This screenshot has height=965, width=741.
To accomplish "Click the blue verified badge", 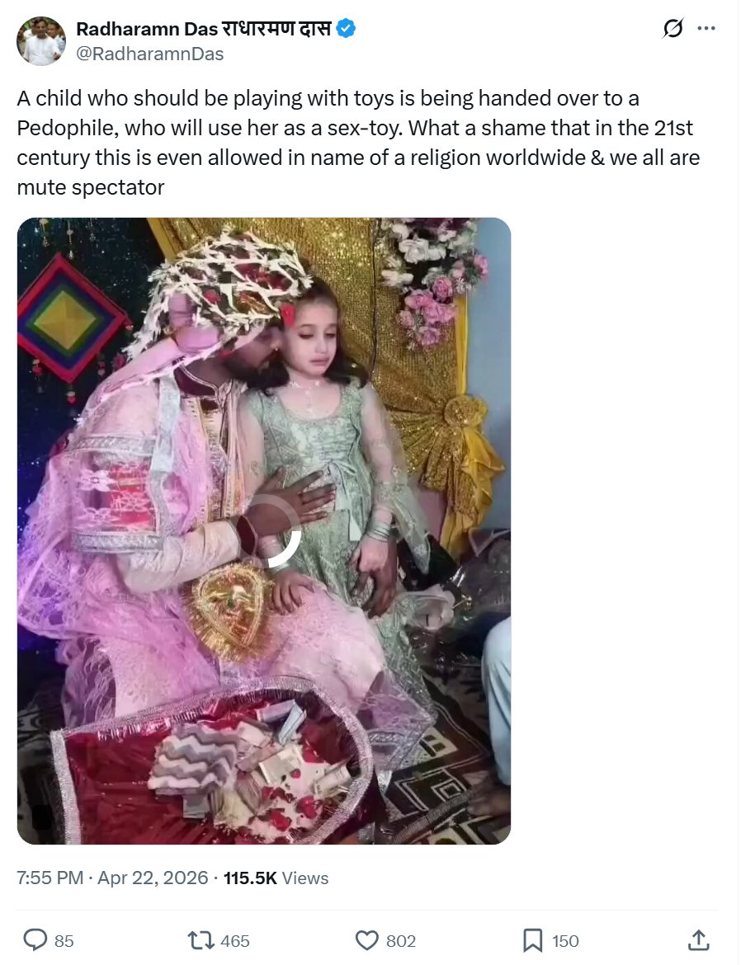I will point(347,28).
